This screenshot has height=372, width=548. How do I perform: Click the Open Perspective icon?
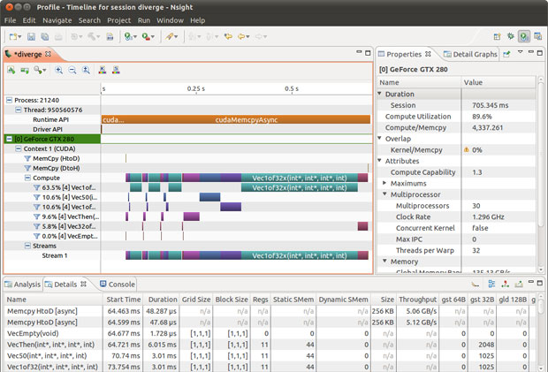tap(496, 36)
